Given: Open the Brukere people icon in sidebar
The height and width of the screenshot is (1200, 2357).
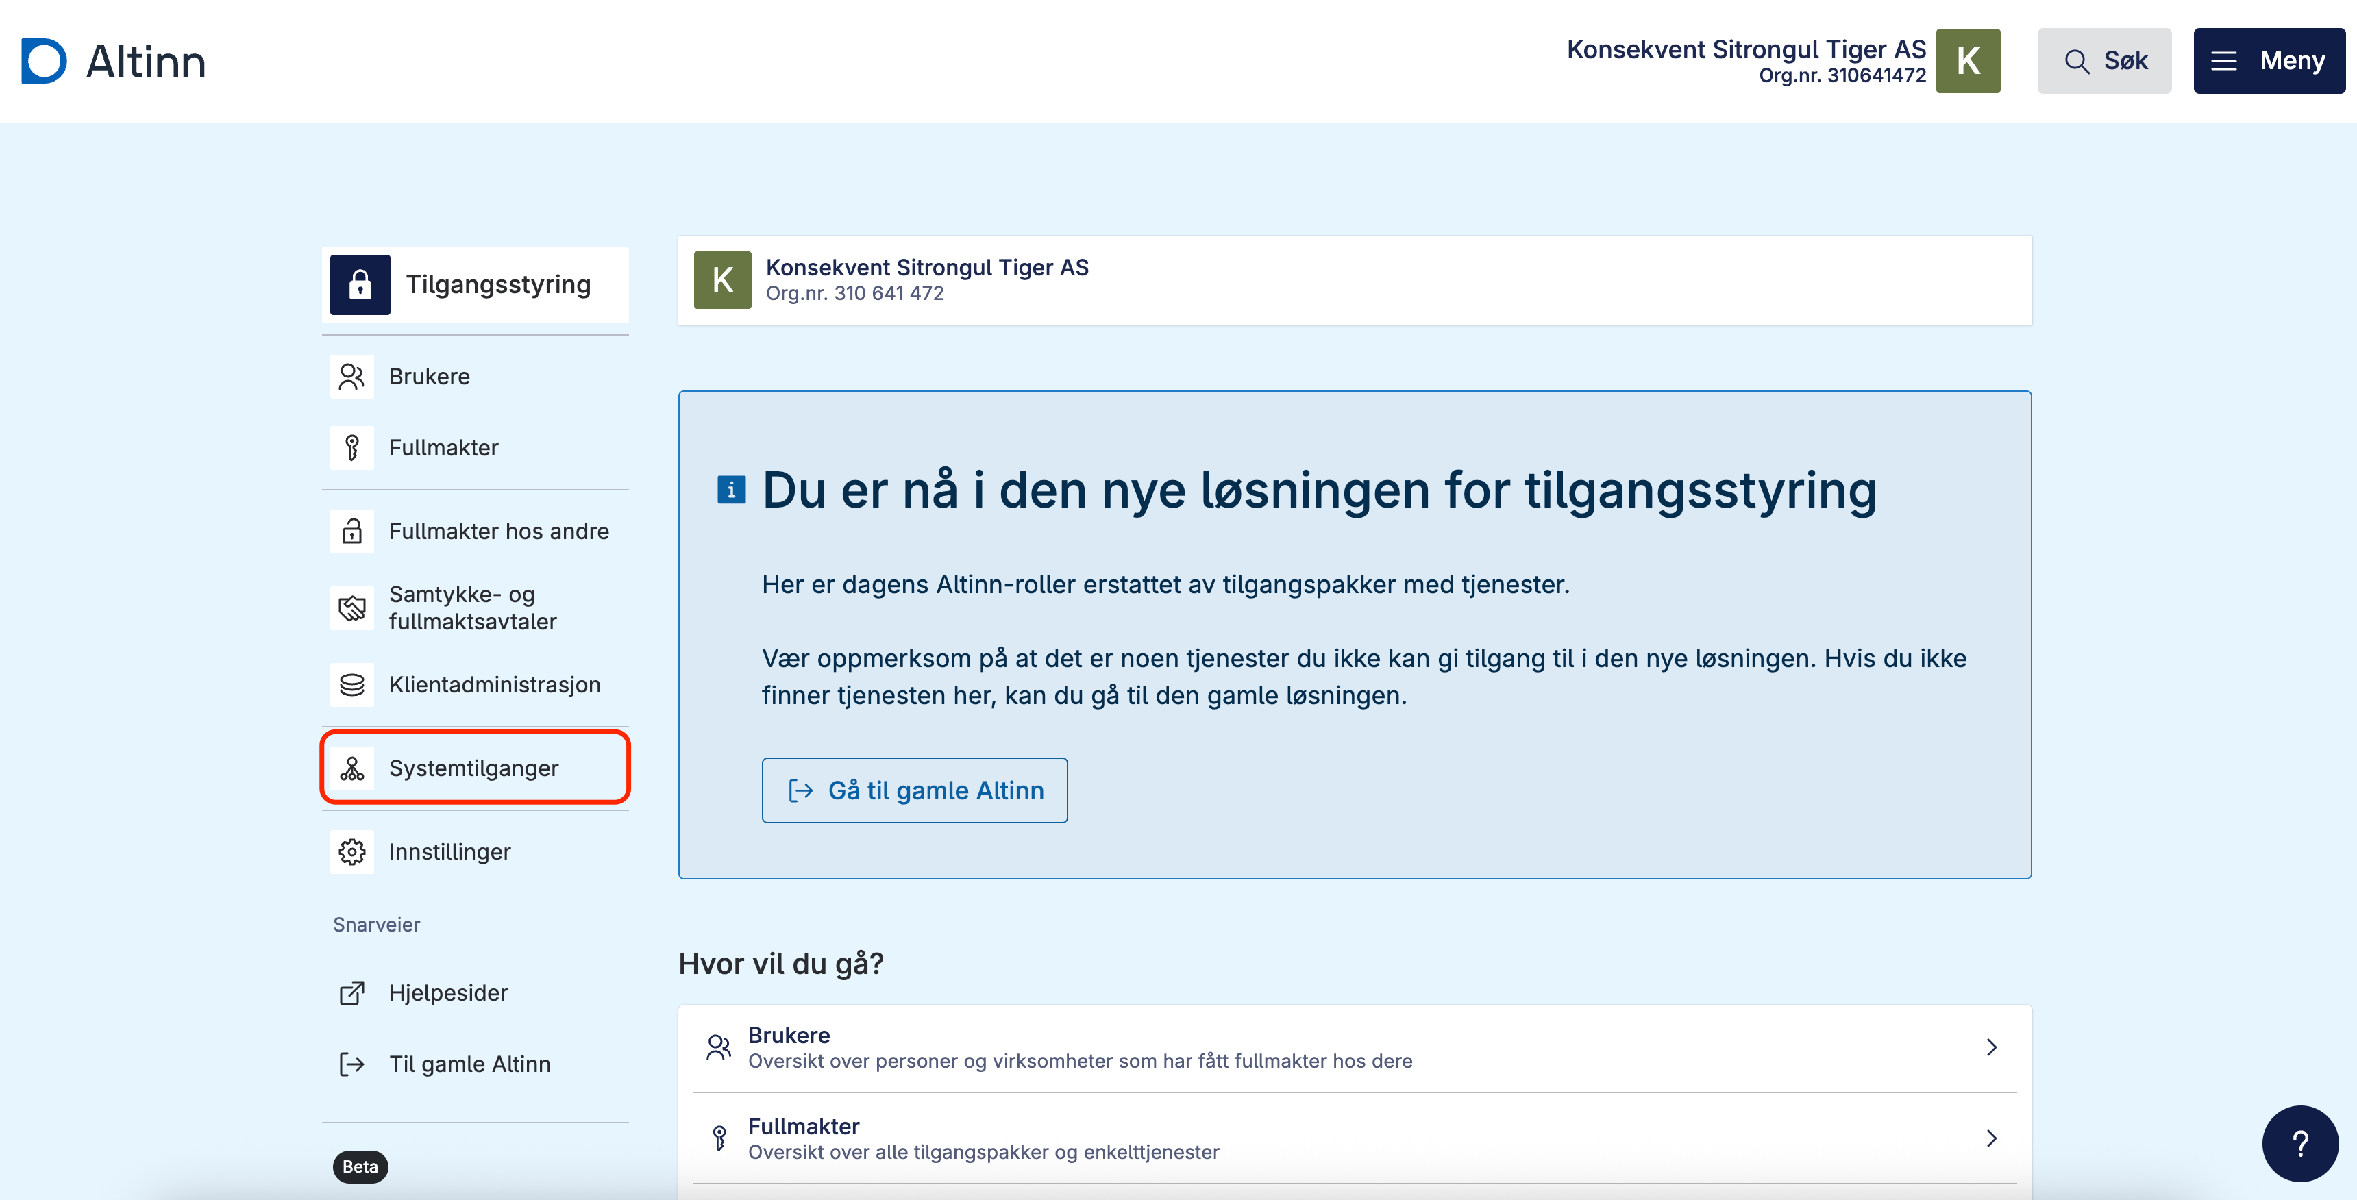Looking at the screenshot, I should (352, 376).
